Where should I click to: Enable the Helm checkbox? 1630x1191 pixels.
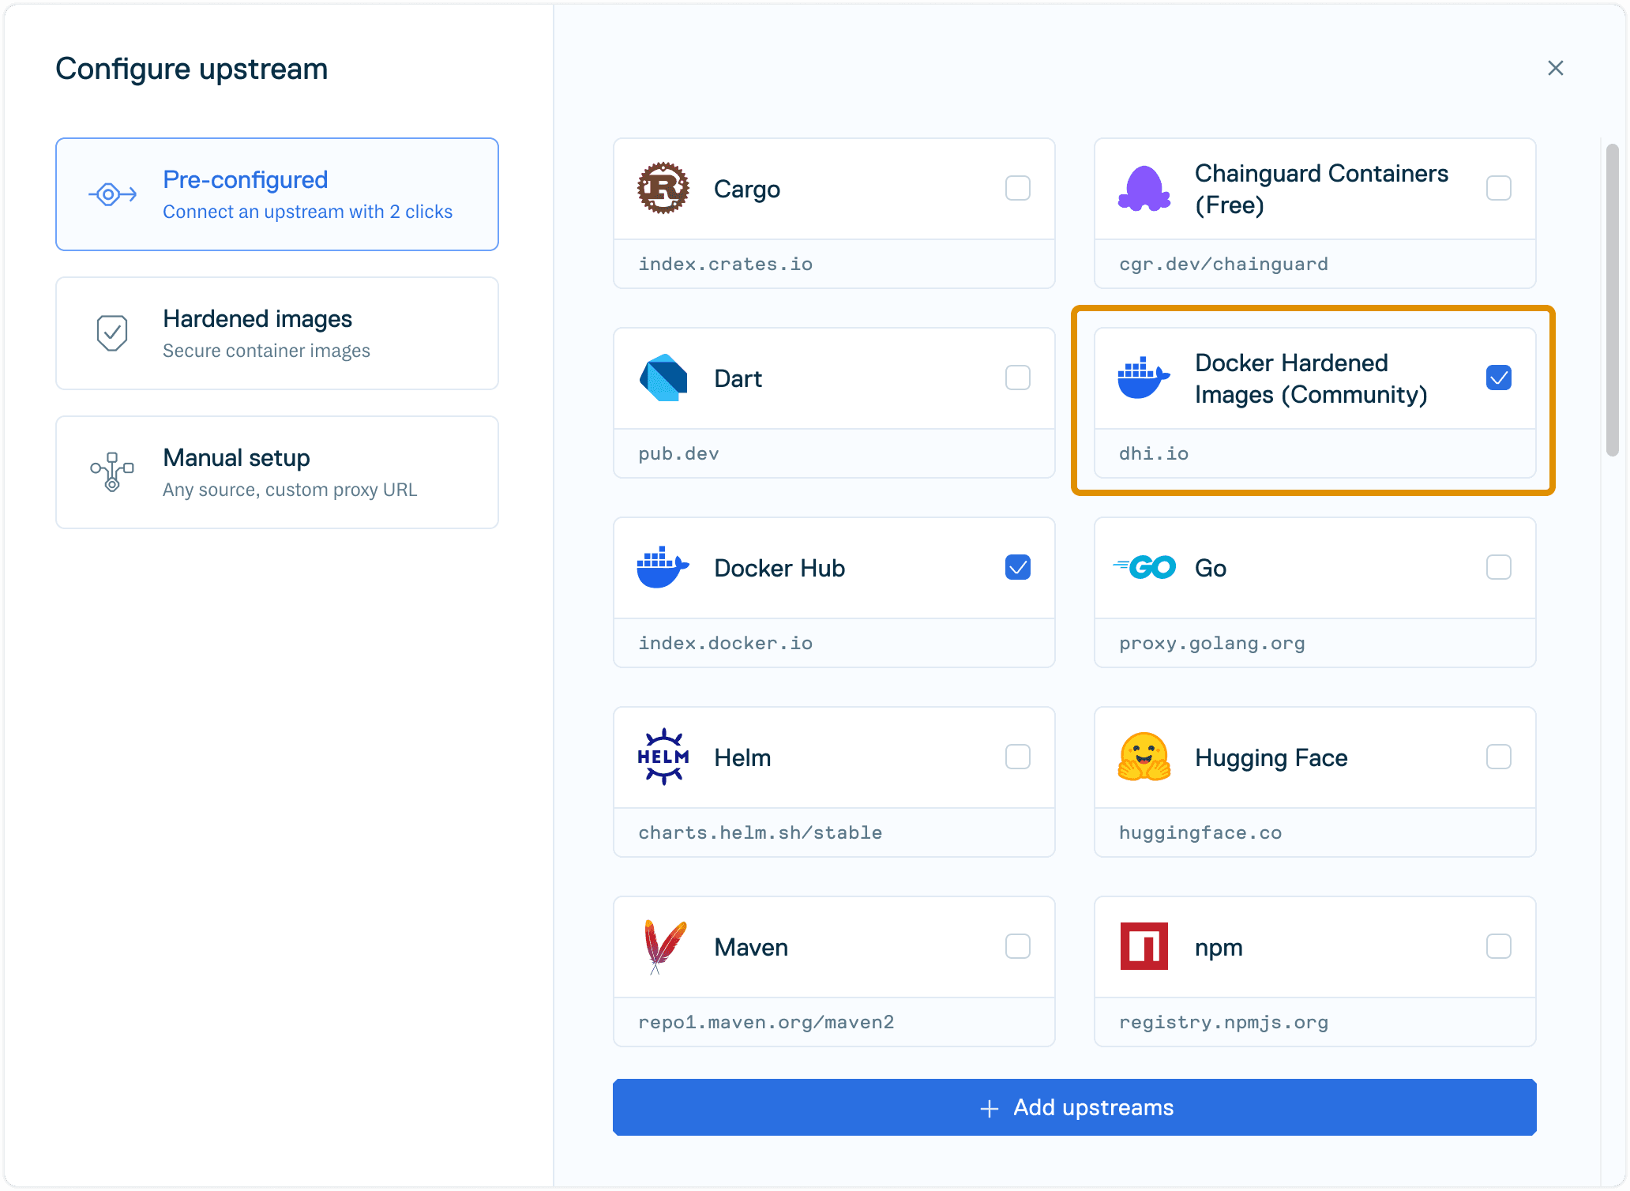coord(1017,757)
